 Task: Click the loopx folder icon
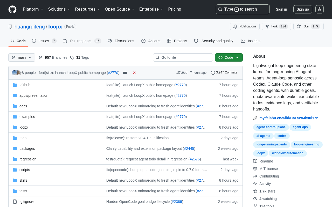tap(15, 127)
